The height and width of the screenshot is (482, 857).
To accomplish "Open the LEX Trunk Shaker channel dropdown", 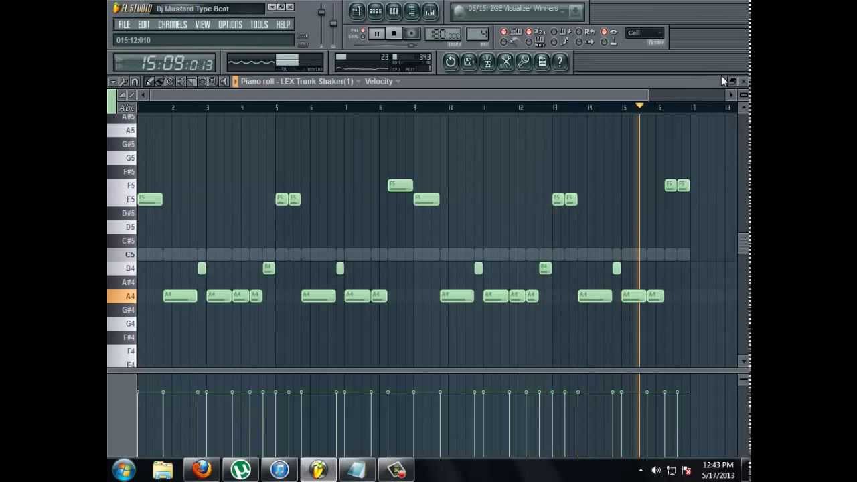I will tap(358, 82).
